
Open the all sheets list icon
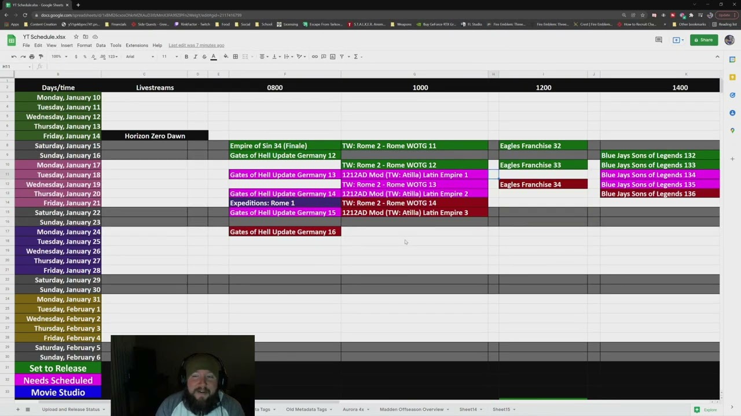(27, 409)
